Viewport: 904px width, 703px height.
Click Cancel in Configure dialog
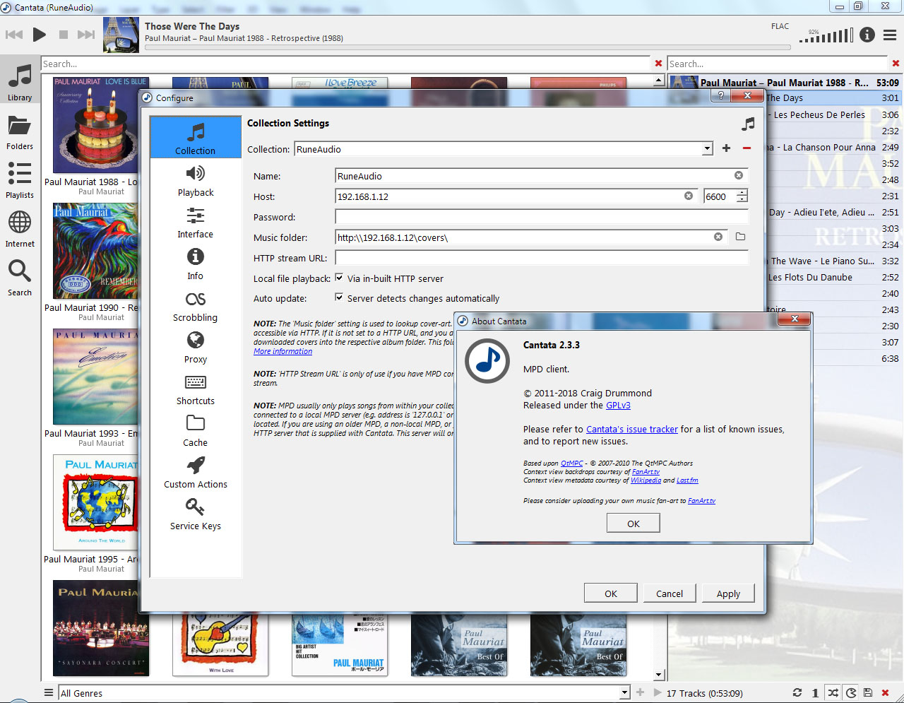(670, 593)
